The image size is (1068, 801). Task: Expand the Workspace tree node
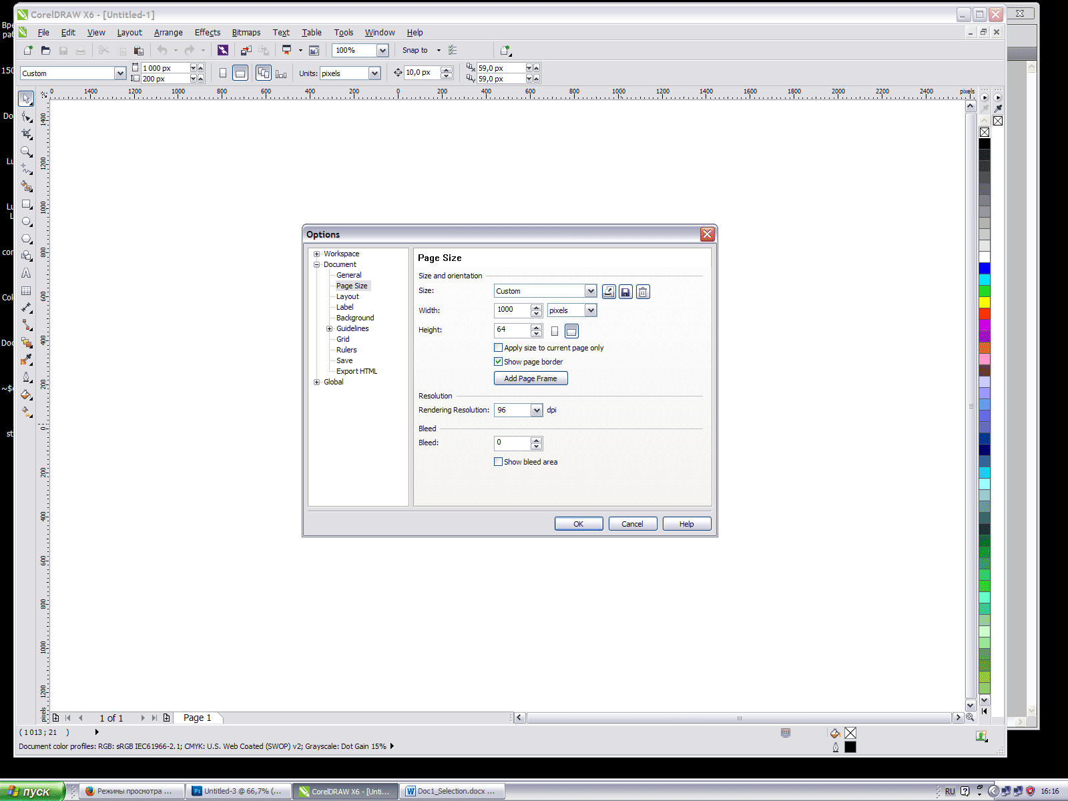coord(317,254)
